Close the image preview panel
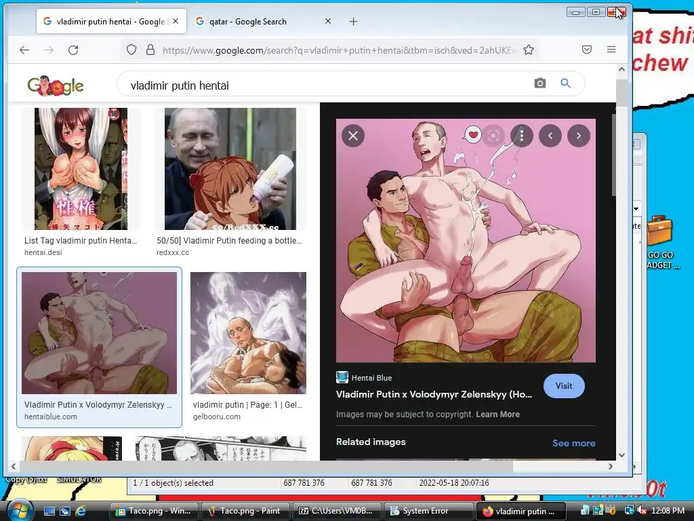Image resolution: width=694 pixels, height=521 pixels. click(353, 136)
